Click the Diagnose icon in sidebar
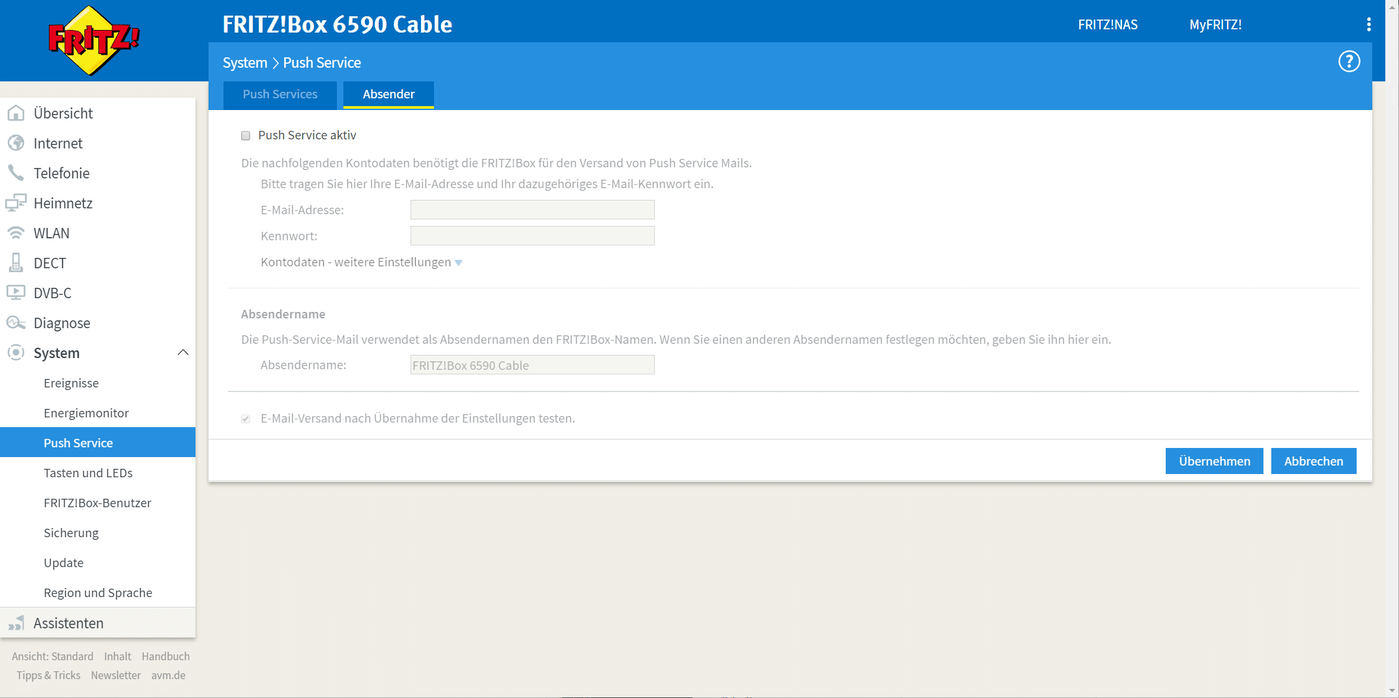 [16, 323]
